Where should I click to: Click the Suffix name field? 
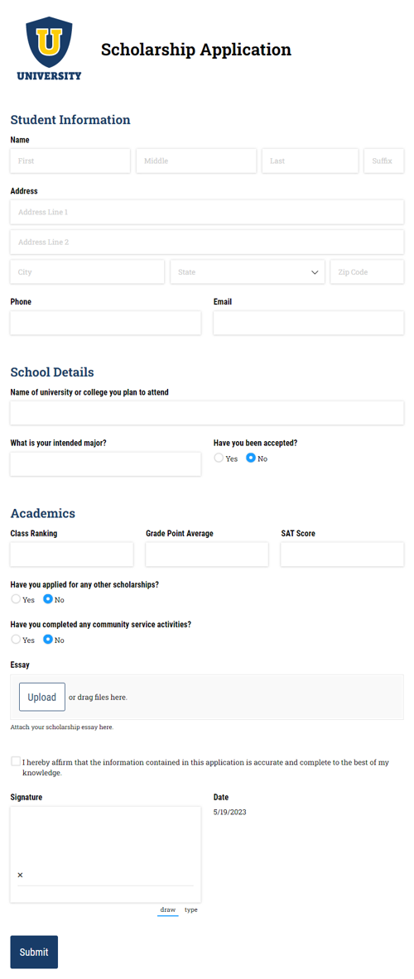(384, 161)
